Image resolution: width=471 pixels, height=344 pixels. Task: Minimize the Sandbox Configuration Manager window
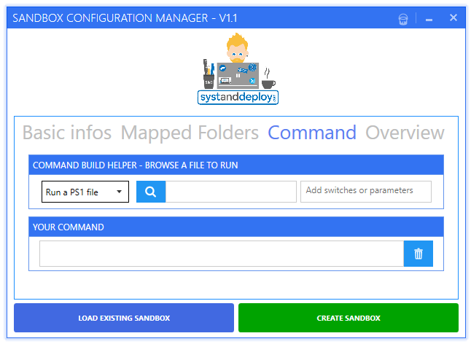coord(429,20)
